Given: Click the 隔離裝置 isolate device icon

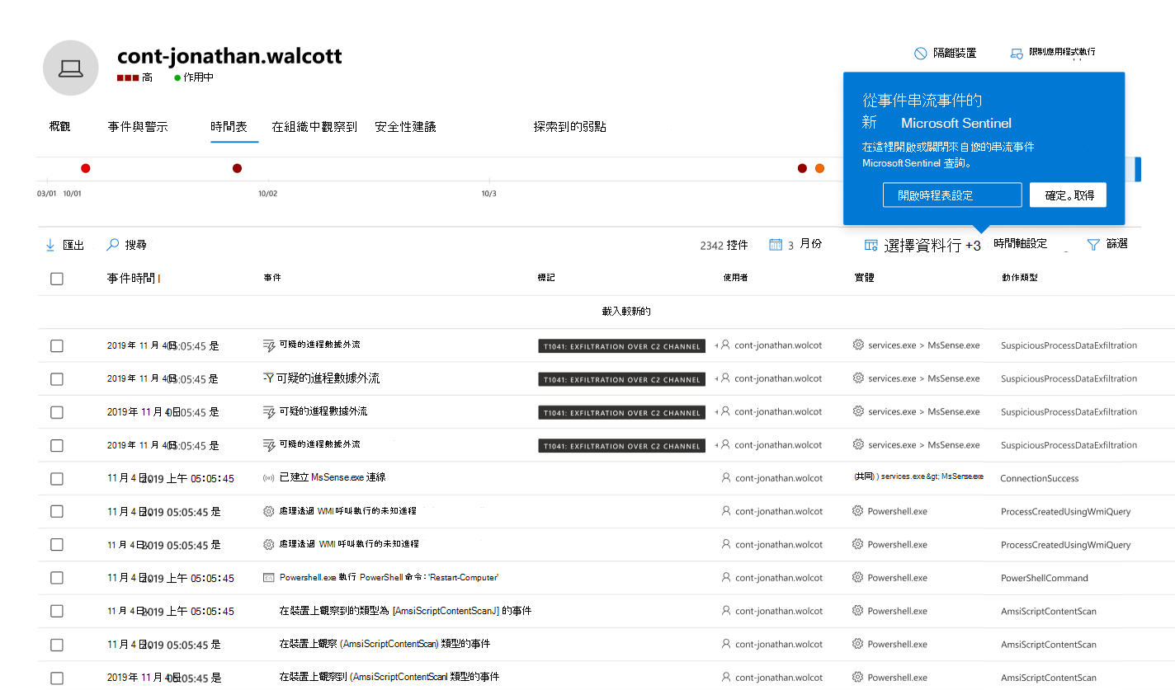Looking at the screenshot, I should [x=918, y=52].
